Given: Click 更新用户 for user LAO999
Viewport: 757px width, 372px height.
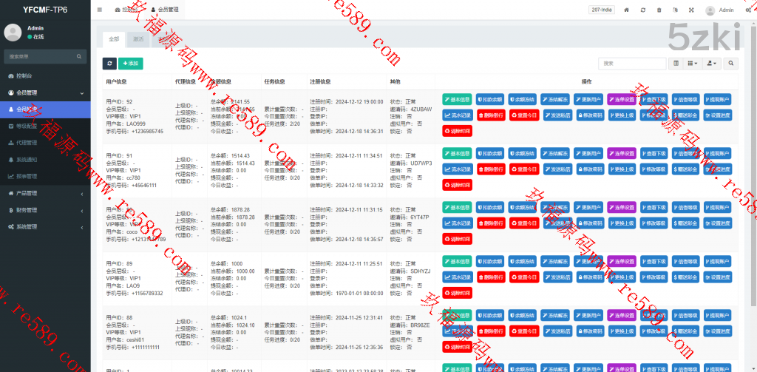Looking at the screenshot, I should (588, 100).
